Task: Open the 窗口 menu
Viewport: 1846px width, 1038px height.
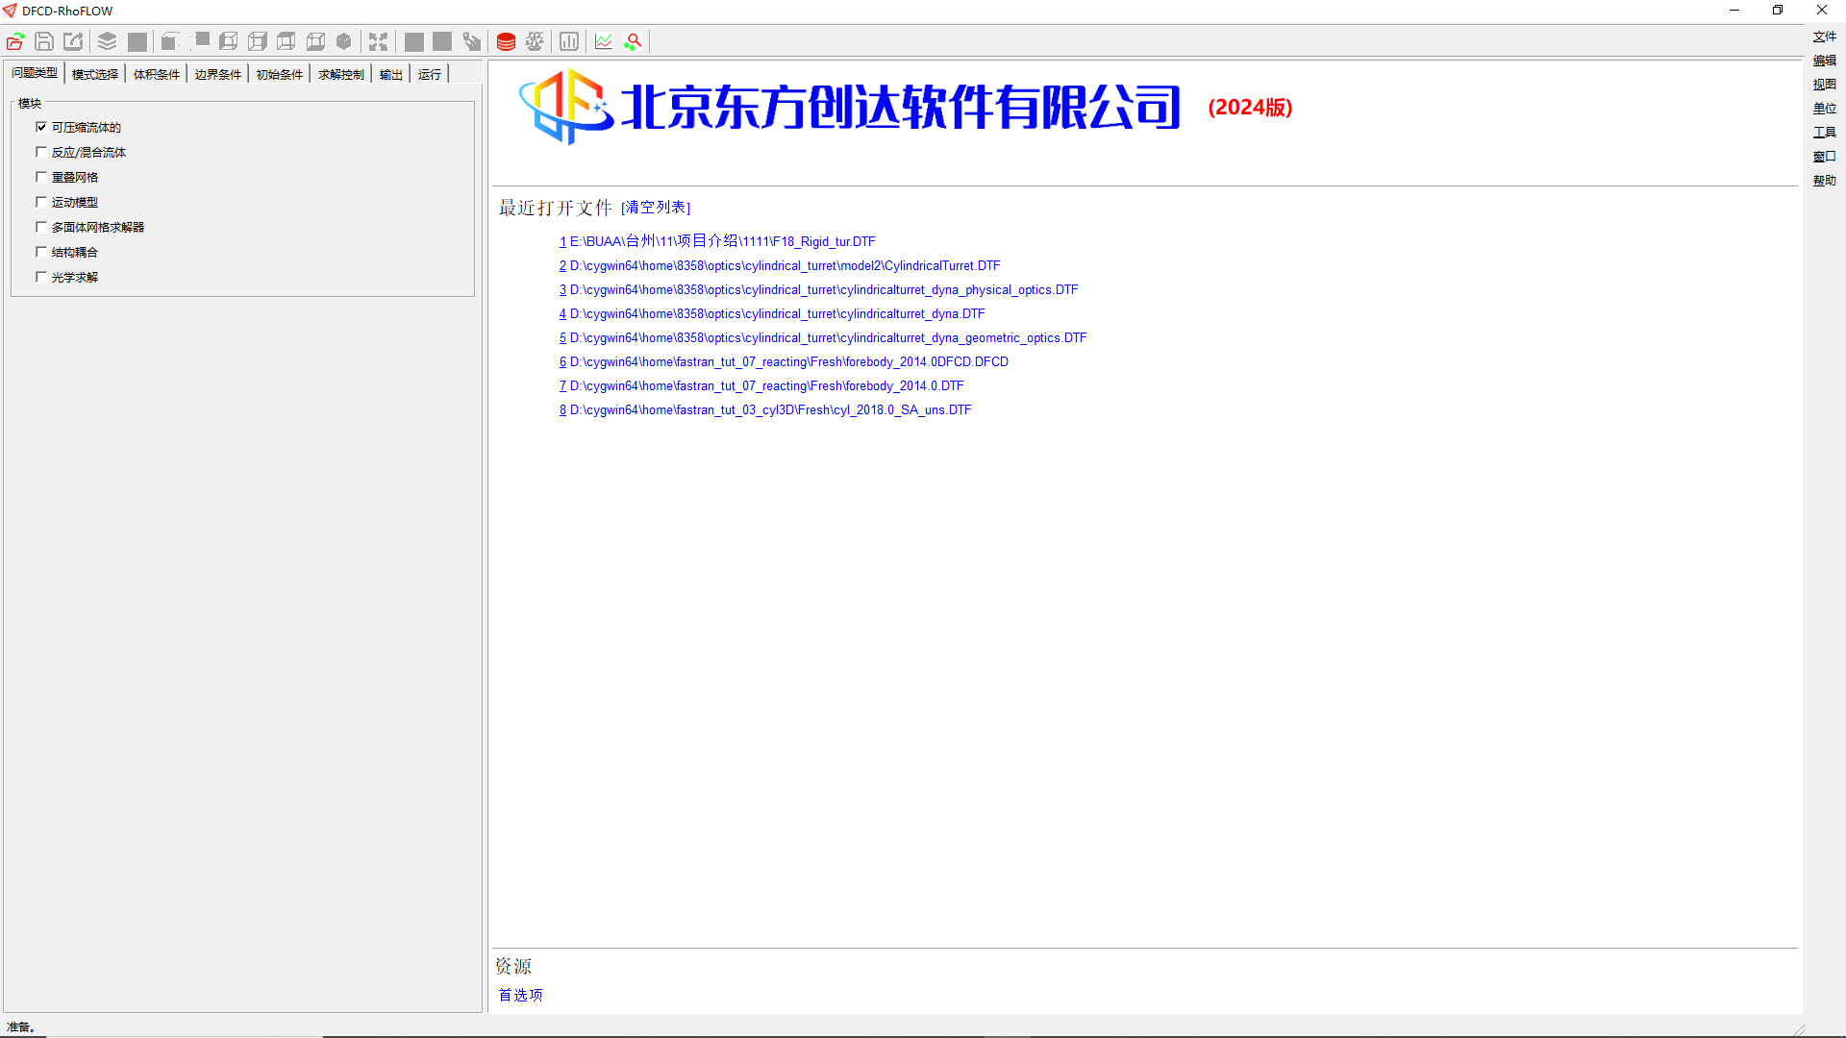Action: point(1824,157)
